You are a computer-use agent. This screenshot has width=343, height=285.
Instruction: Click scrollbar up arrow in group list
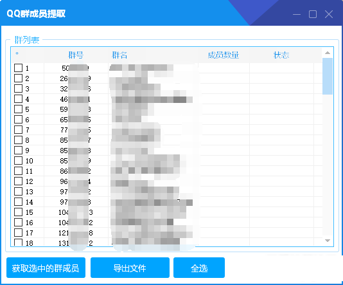coord(328,53)
